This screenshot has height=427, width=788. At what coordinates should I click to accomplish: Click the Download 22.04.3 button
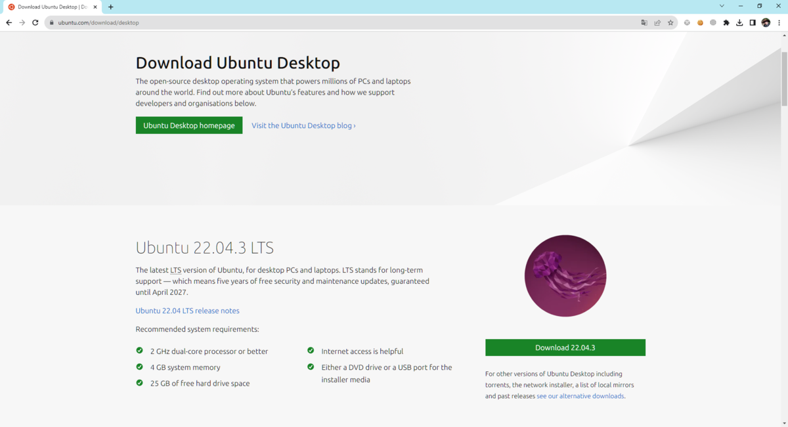coord(565,348)
